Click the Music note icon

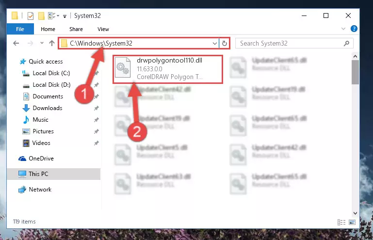(x=26, y=120)
